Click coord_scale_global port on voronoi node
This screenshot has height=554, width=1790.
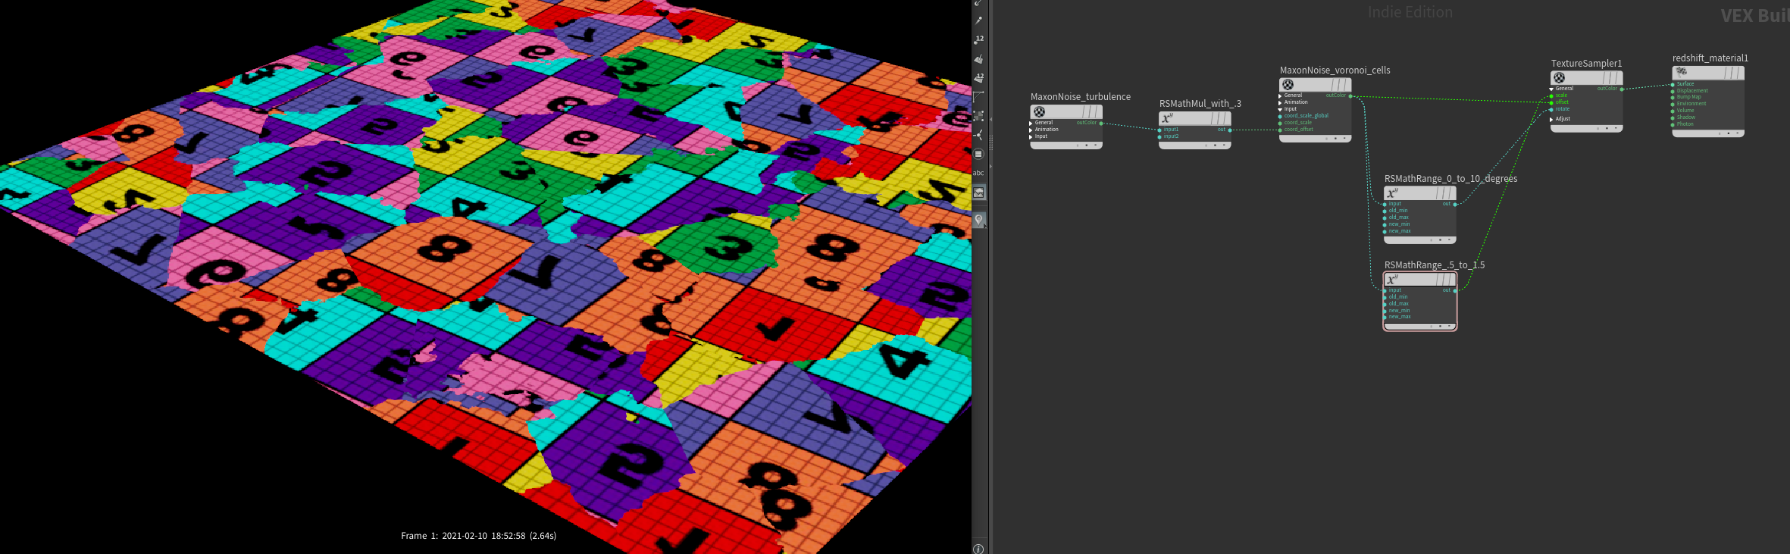(x=1281, y=116)
